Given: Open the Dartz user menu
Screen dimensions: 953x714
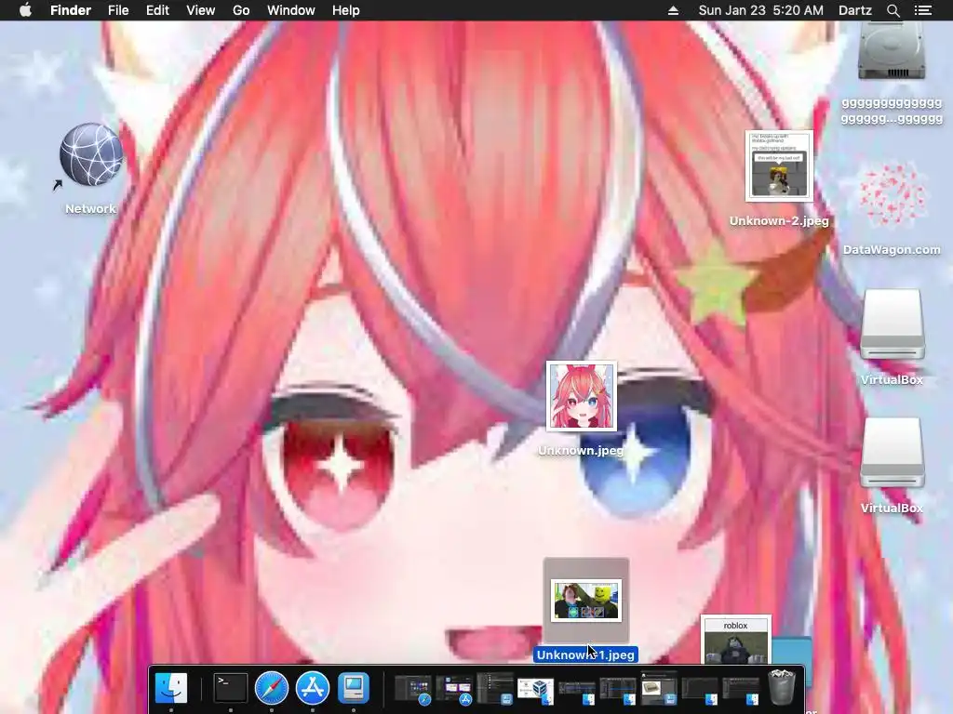Looking at the screenshot, I should [x=854, y=10].
